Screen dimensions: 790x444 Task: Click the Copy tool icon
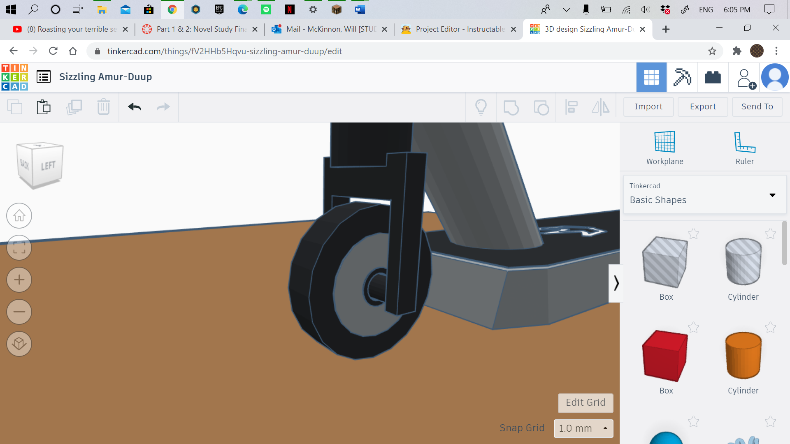15,107
